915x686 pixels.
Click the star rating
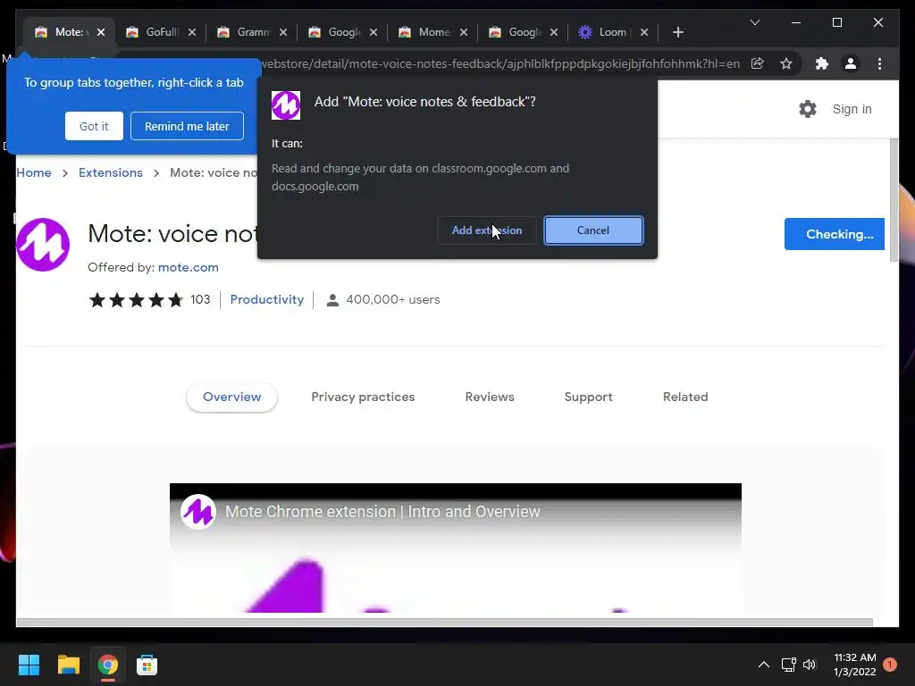136,300
